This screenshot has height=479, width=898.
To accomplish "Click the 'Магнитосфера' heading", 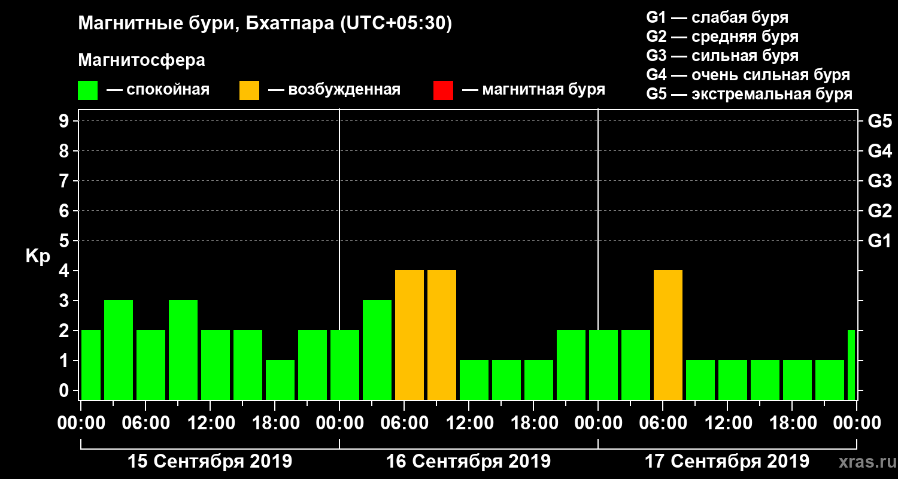I will (141, 60).
